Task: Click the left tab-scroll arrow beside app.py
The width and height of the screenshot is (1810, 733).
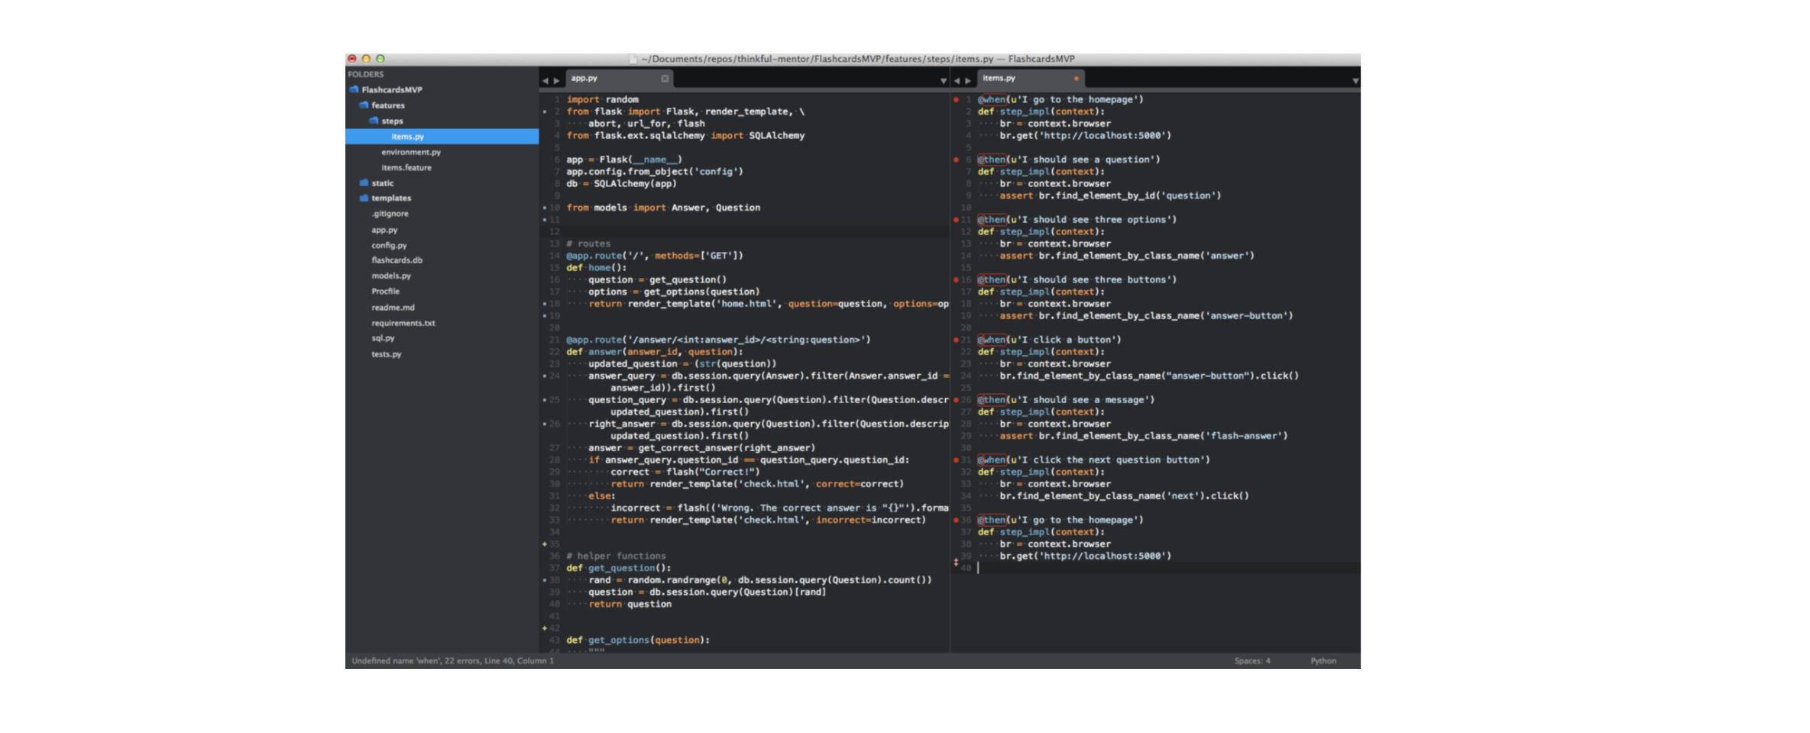Action: 545,79
